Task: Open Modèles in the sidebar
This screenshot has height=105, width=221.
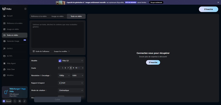Action: click(x=15, y=75)
